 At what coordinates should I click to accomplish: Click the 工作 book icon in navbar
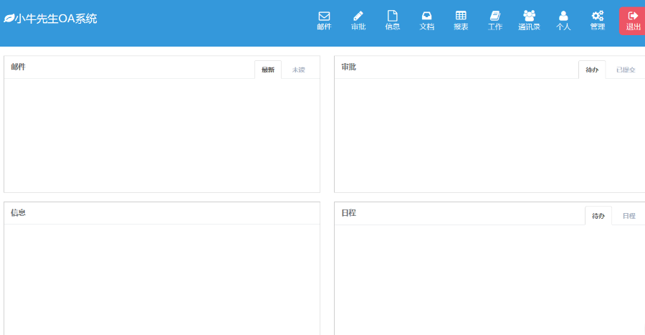495,16
